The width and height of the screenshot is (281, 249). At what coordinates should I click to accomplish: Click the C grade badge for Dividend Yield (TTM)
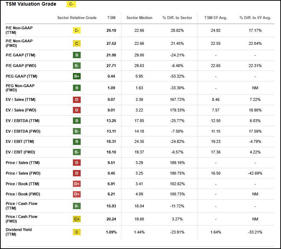tap(77, 232)
